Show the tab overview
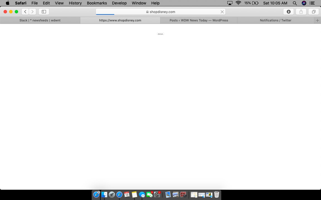321x200 pixels. click(314, 12)
